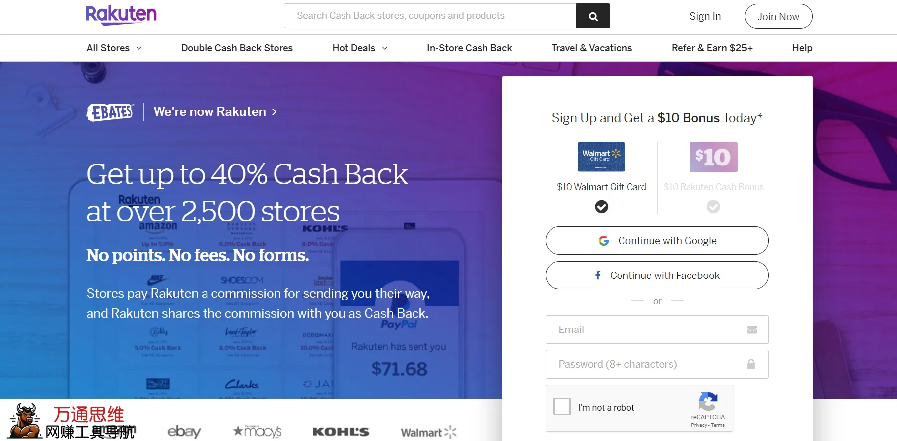Image resolution: width=897 pixels, height=441 pixels.
Task: Select the $10 Rakuten Cash Bonus option
Action: [x=713, y=207]
